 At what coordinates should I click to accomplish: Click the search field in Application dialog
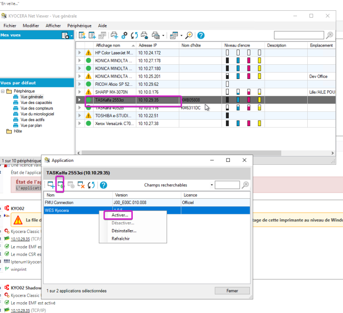(226, 185)
